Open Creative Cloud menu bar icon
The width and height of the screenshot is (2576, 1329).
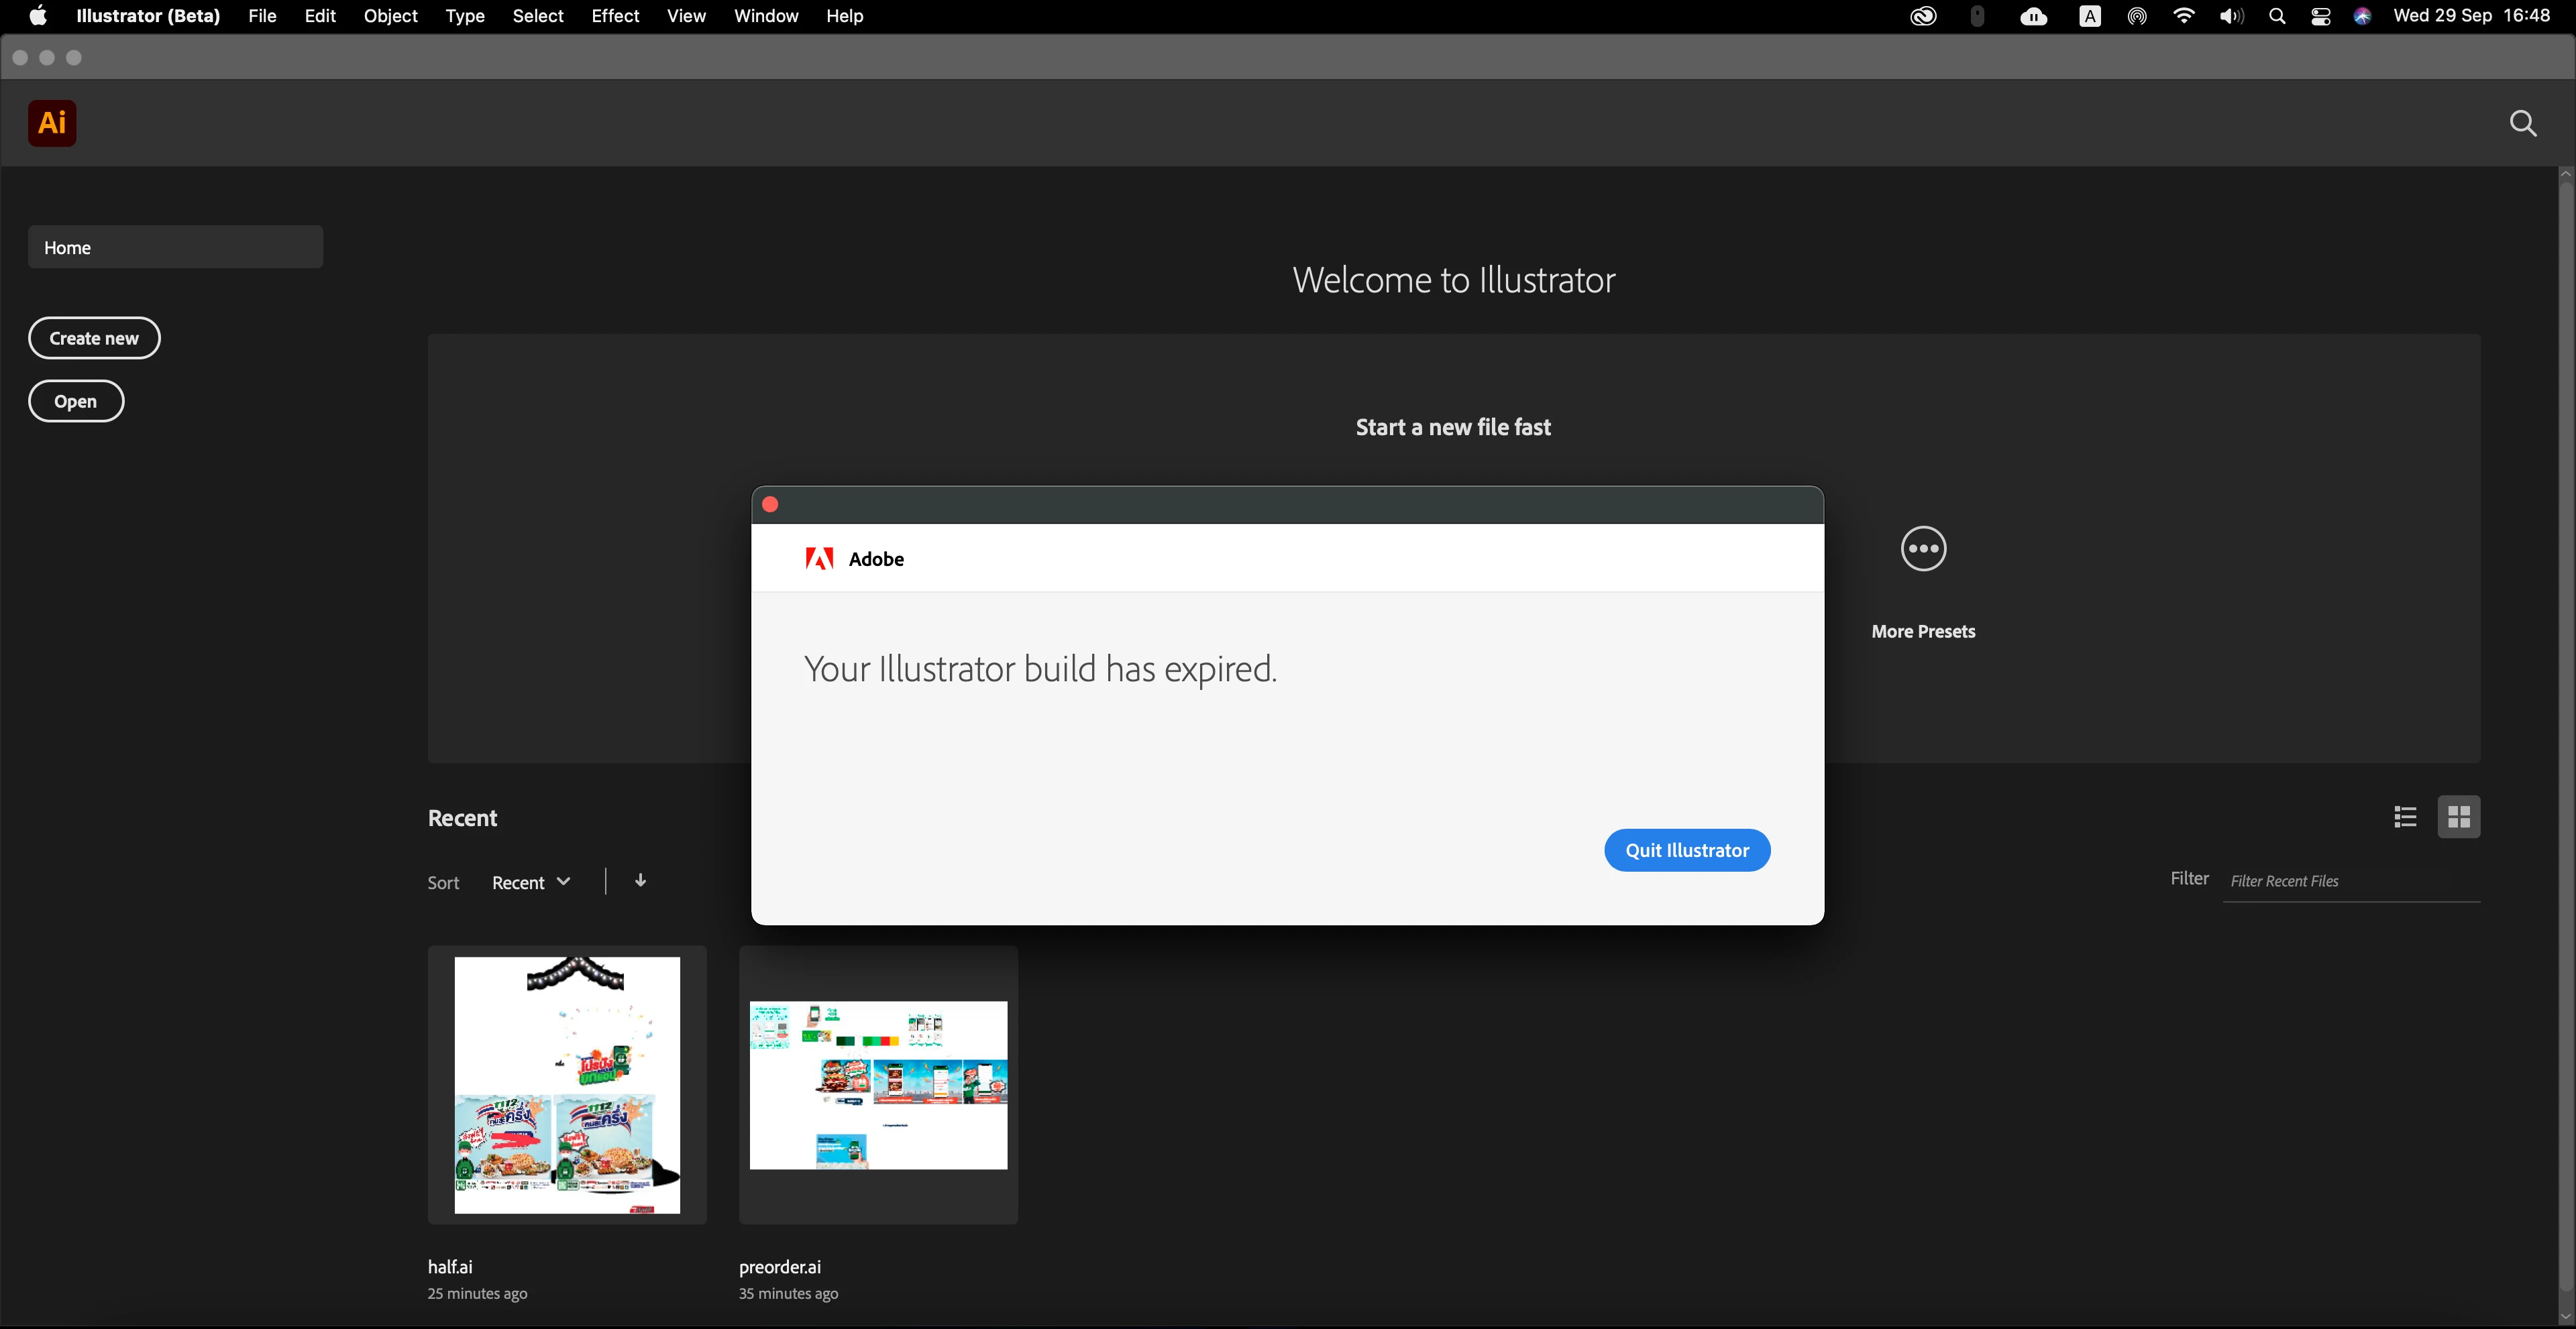(x=1923, y=16)
